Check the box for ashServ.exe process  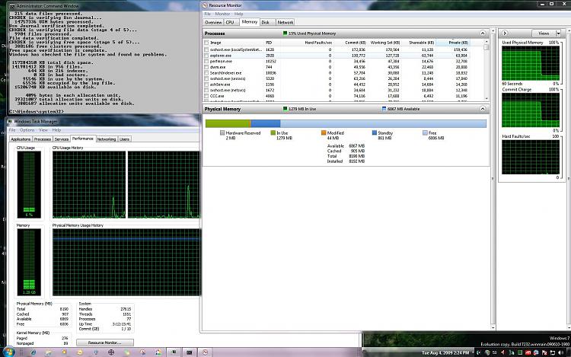pyautogui.click(x=206, y=84)
